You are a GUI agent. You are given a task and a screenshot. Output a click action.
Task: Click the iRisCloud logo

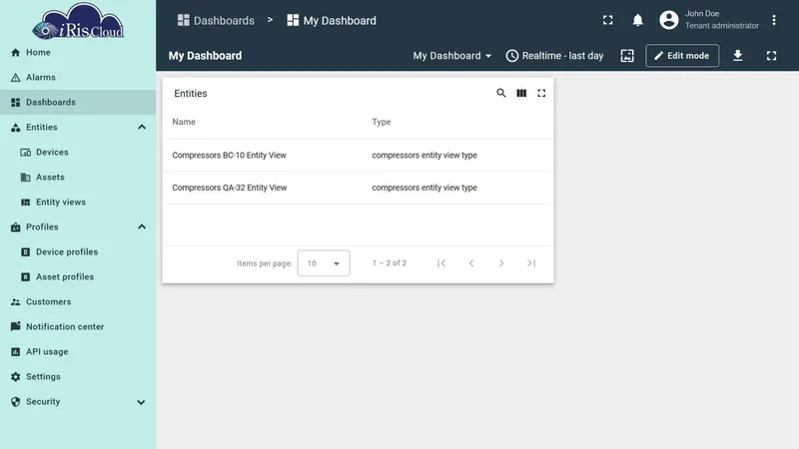78,21
